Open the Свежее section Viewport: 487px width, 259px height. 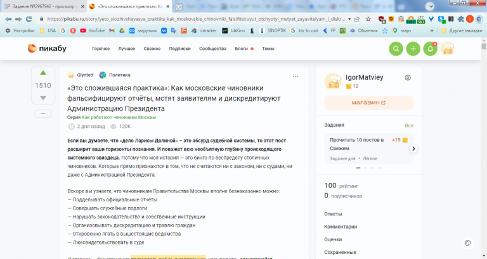click(x=152, y=49)
